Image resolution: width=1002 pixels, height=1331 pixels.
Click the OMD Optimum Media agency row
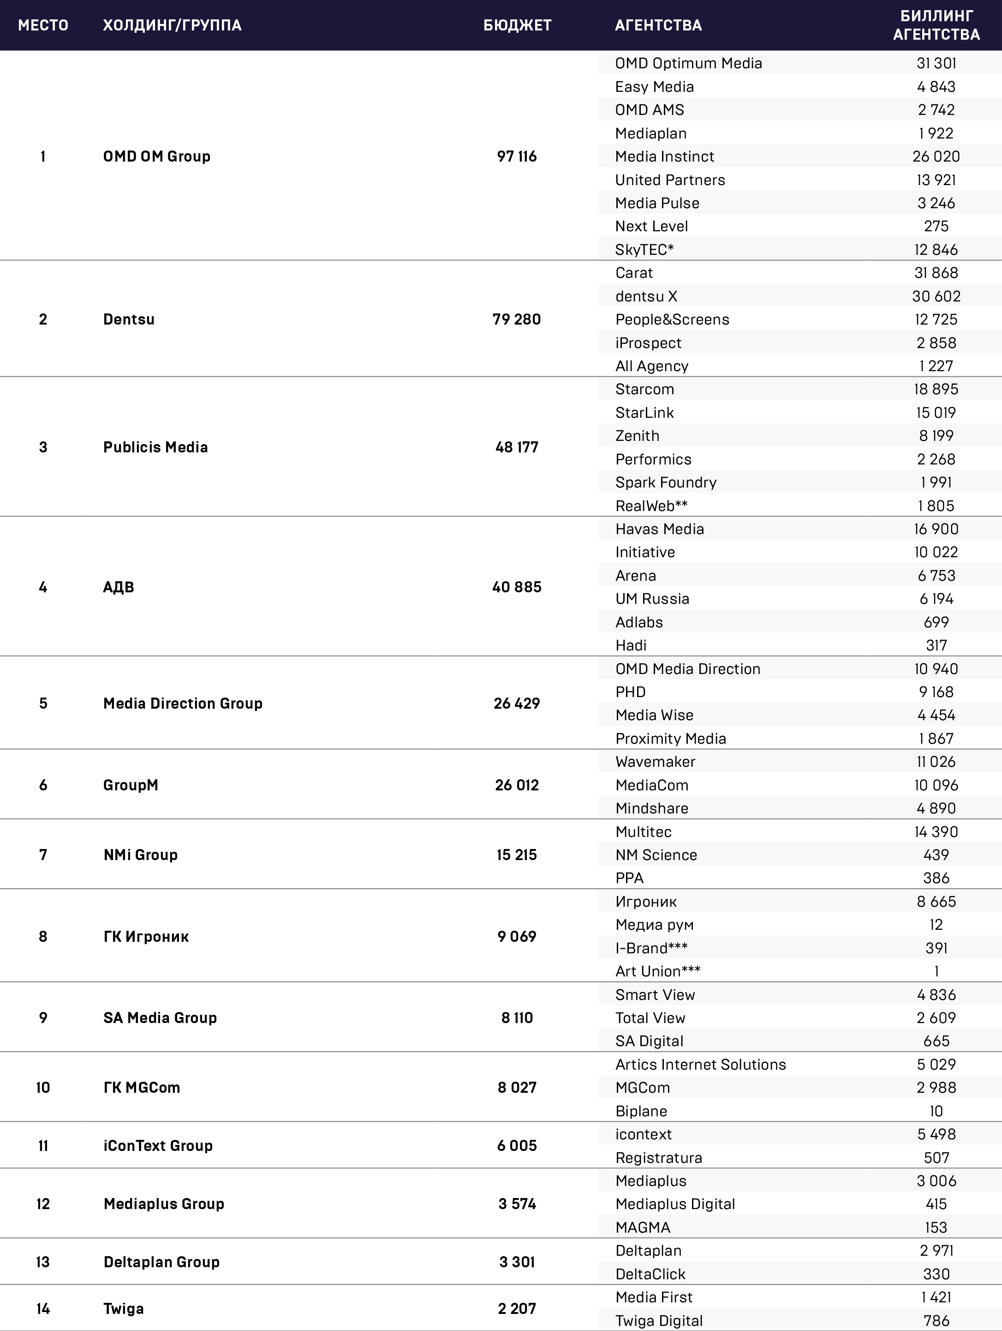click(x=800, y=63)
